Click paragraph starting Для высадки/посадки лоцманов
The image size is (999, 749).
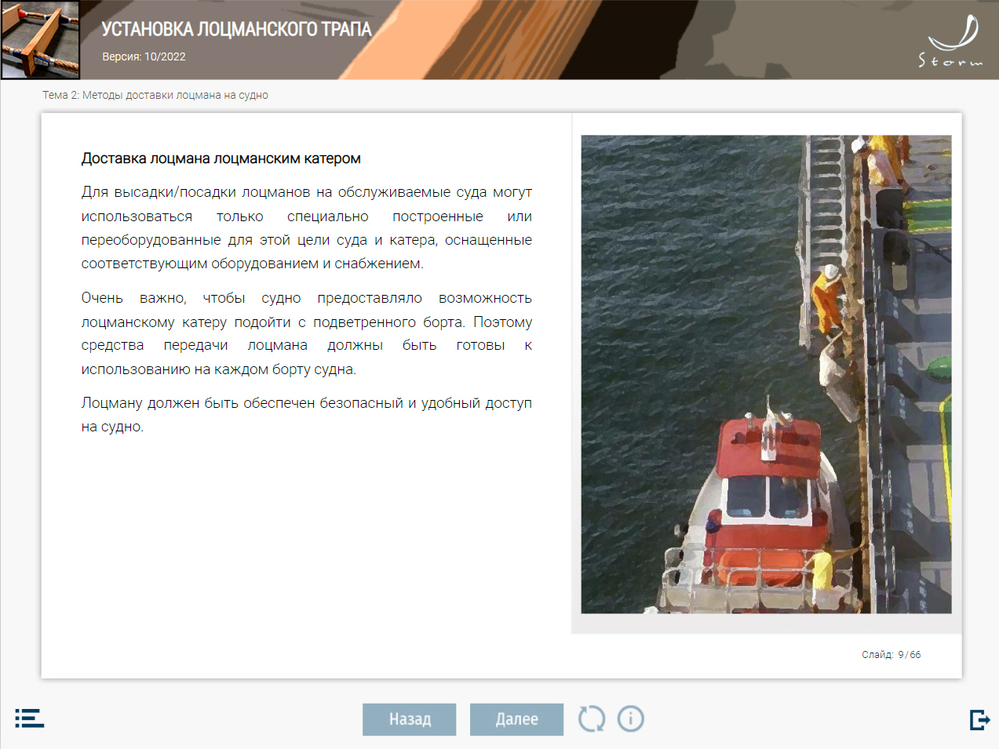tap(307, 227)
